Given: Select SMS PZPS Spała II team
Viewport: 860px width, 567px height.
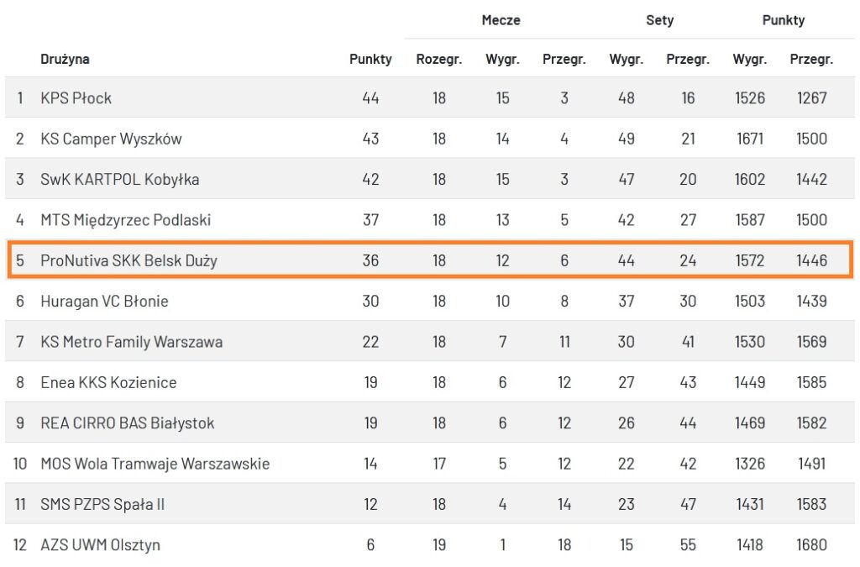Looking at the screenshot, I should coord(102,505).
